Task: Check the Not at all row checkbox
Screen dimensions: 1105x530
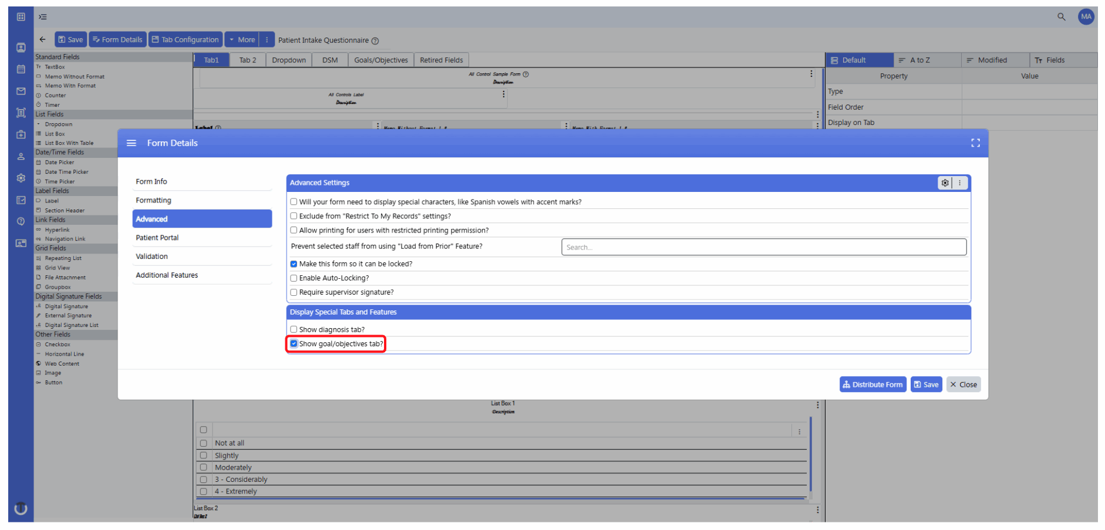Action: (x=204, y=443)
